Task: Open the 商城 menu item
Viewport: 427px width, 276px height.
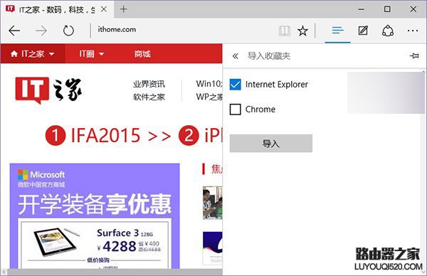Action: tap(142, 54)
